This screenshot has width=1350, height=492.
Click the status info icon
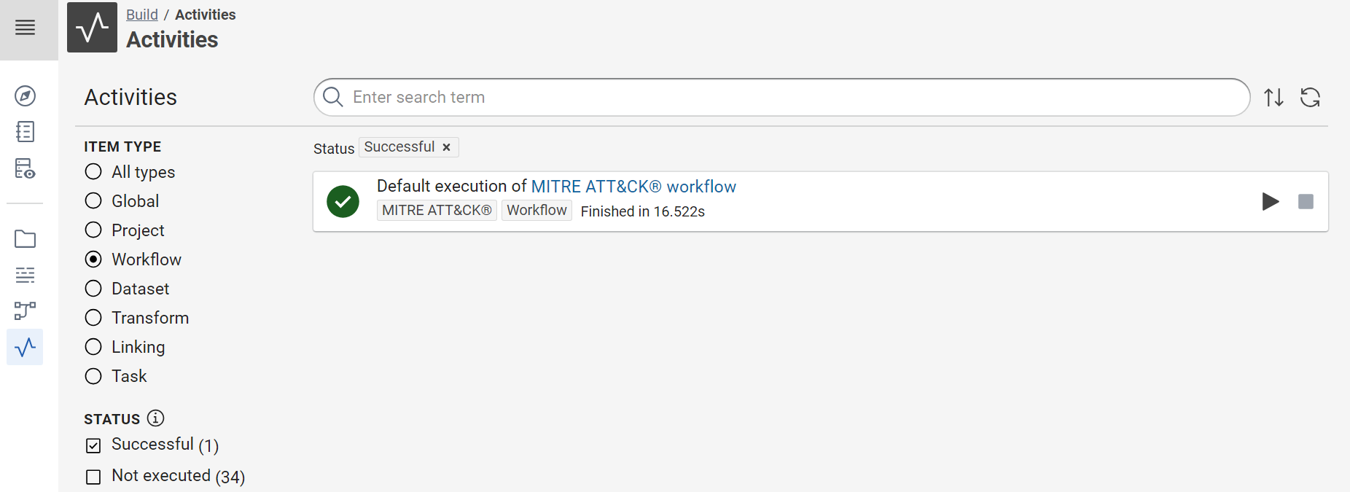(155, 418)
